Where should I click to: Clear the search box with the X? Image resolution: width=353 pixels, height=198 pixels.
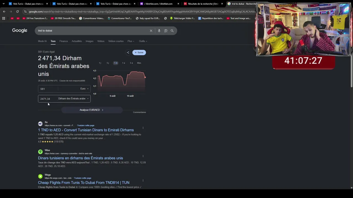click(x=151, y=31)
